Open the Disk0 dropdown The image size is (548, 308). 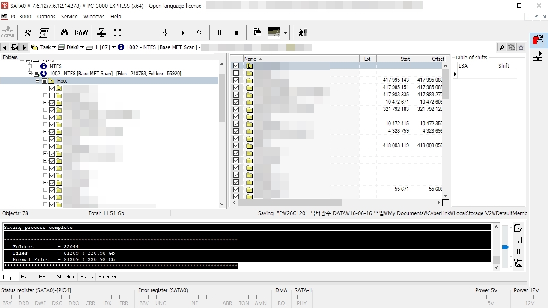[x=71, y=47]
